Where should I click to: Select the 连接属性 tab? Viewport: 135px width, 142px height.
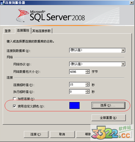pos(23,31)
